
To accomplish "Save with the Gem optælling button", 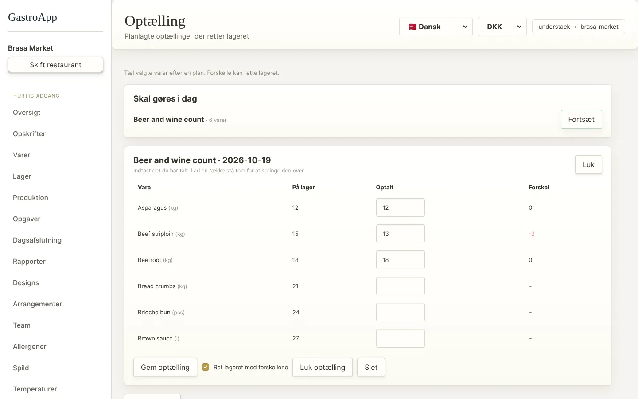I will pyautogui.click(x=165, y=367).
